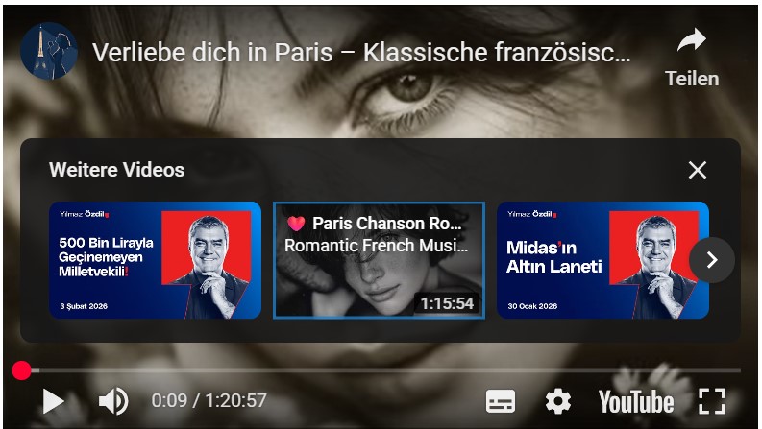Select the '500 Bin Lirayla Geçinemeyen Milletvekili' thumbnail

pos(155,260)
